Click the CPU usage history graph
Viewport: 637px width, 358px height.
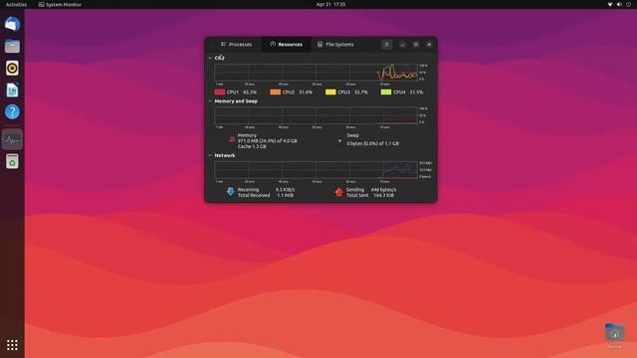pos(317,73)
